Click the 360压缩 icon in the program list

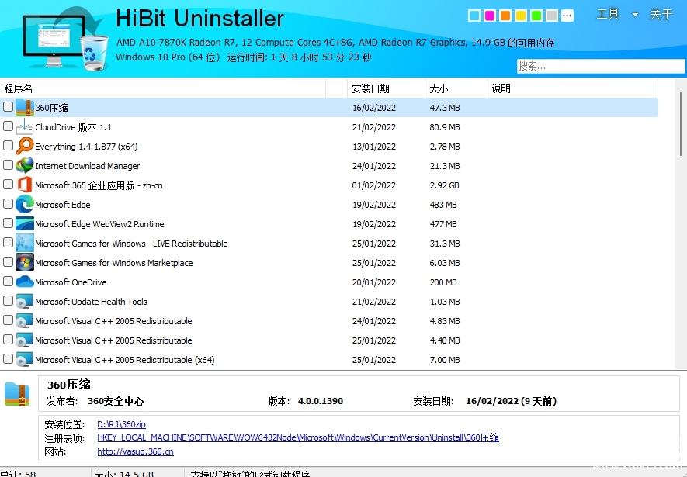[x=25, y=107]
